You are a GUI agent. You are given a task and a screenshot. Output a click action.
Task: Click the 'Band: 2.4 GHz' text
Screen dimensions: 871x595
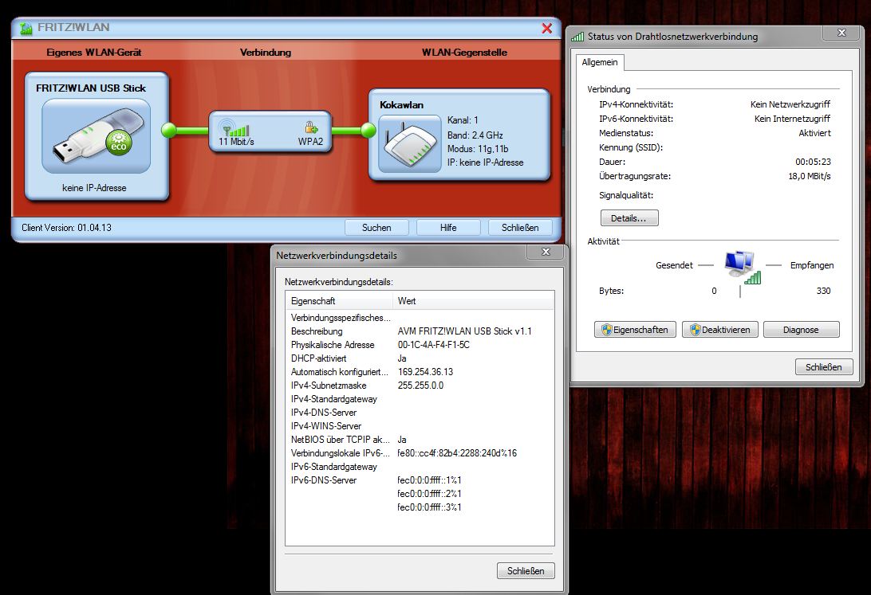click(x=475, y=135)
